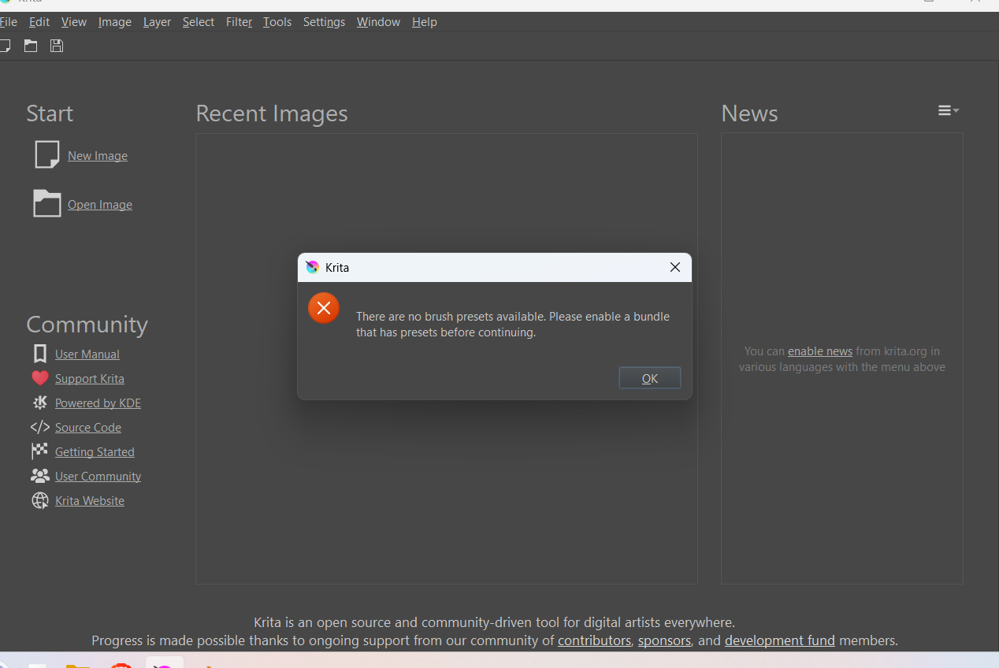Open the View menu

click(74, 22)
